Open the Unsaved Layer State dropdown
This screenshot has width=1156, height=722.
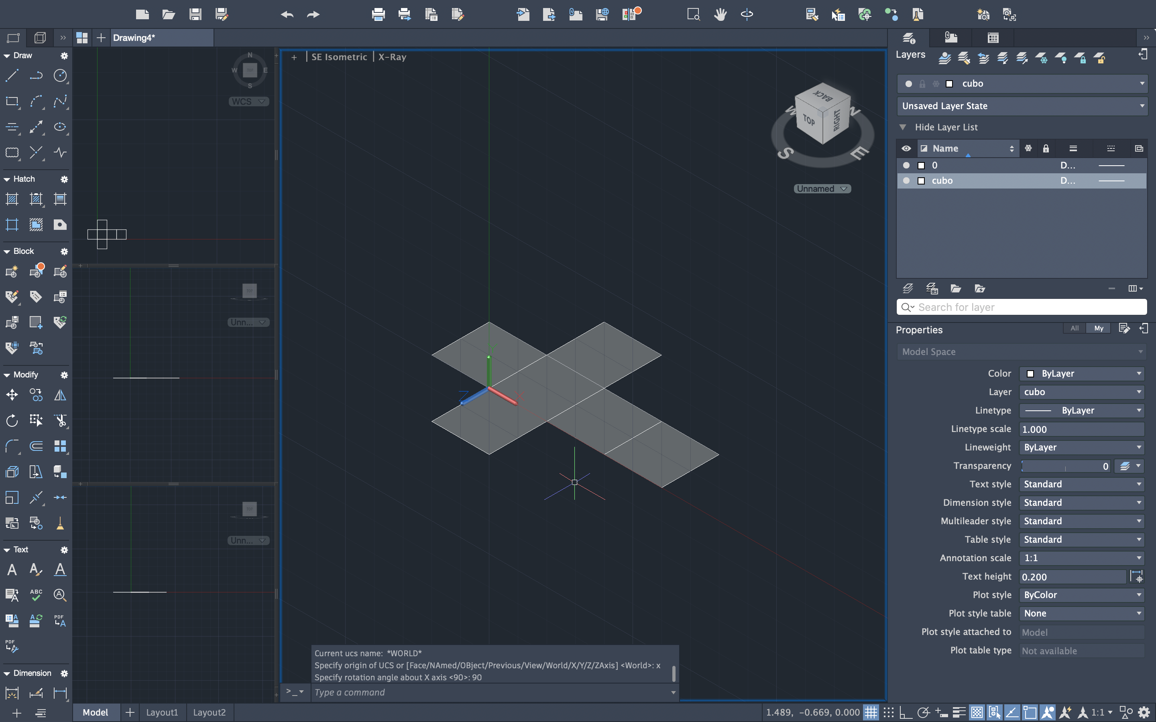1022,106
